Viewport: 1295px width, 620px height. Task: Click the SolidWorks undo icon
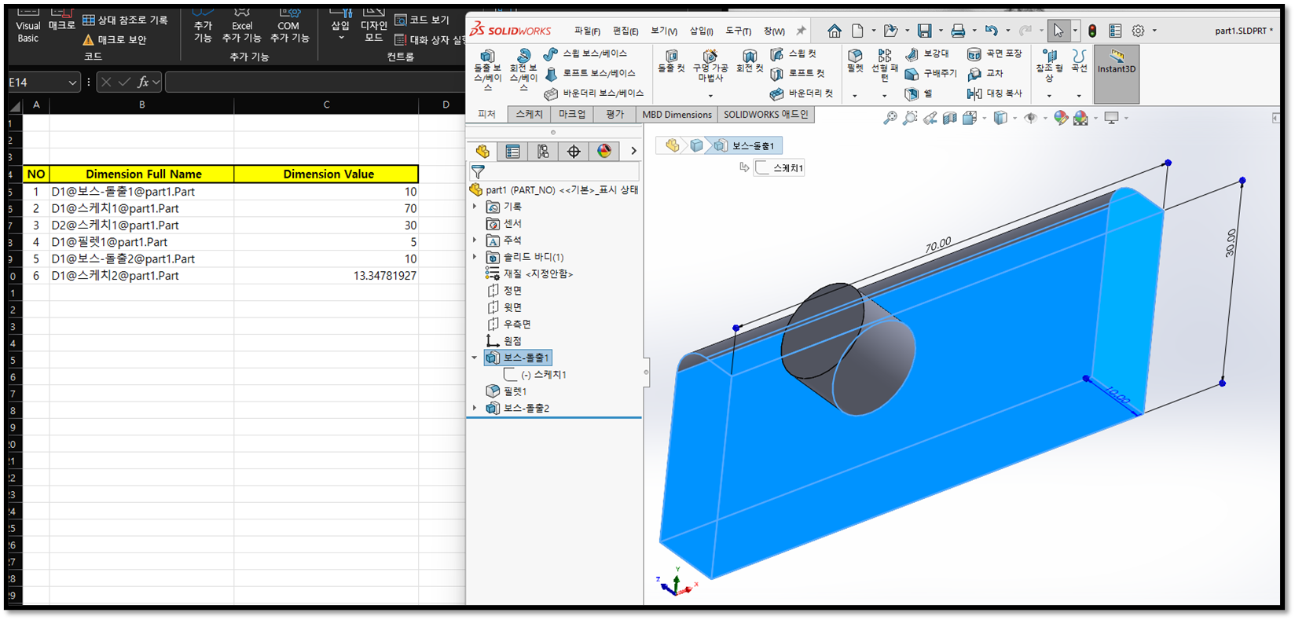coord(992,31)
